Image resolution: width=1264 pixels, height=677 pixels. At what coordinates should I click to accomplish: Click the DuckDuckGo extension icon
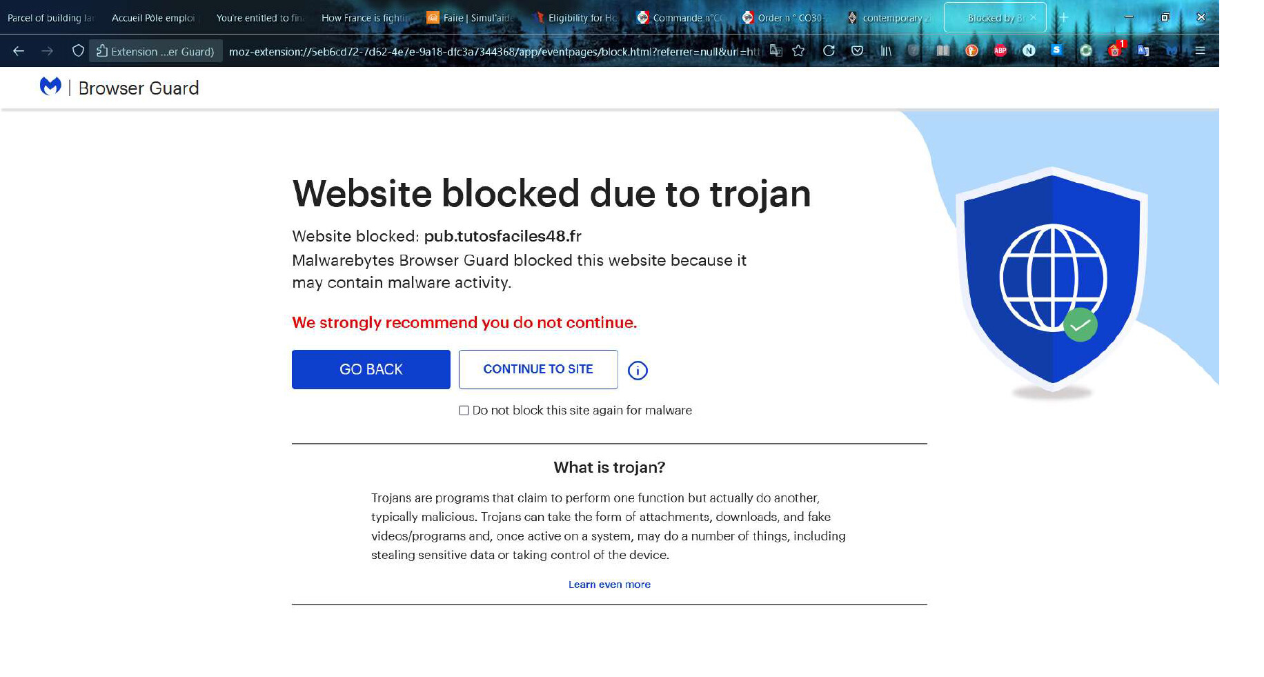coord(971,50)
